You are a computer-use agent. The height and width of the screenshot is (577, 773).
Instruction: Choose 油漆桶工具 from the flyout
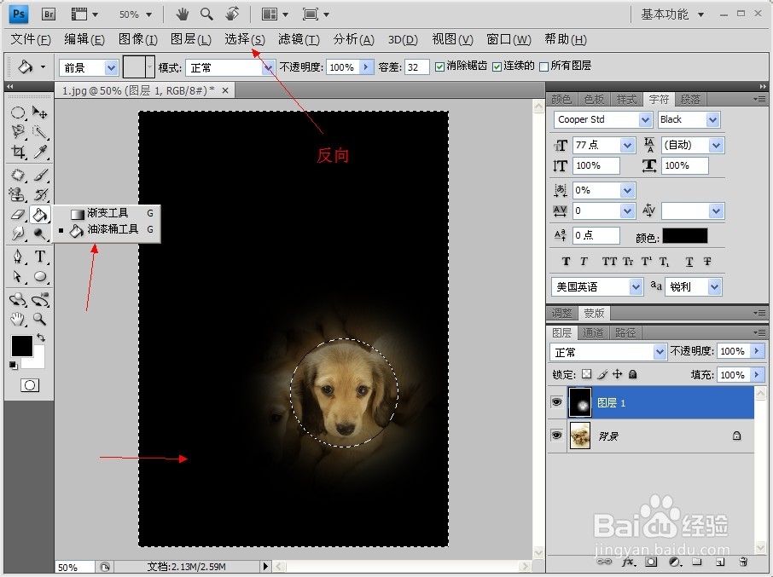(107, 229)
